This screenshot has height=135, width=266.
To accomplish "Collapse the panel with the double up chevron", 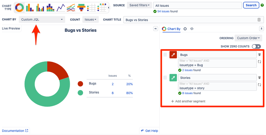I will coord(261,29).
